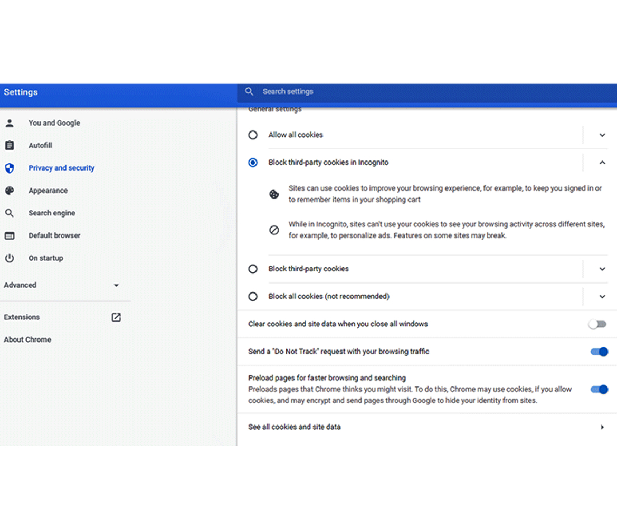Click Preload pages for faster browsing heading

tap(327, 378)
